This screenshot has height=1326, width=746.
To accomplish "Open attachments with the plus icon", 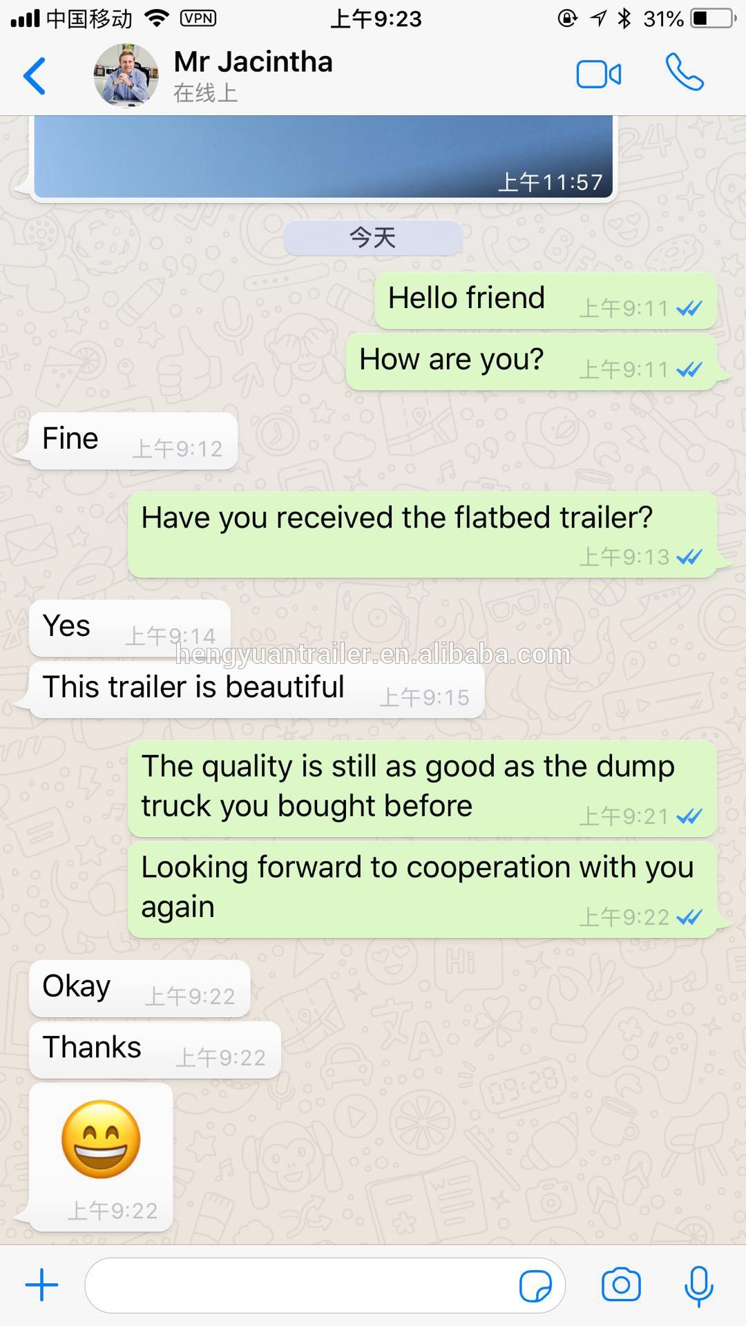I will [42, 1285].
